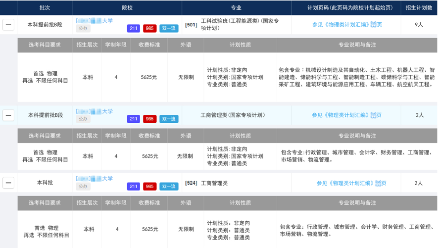Image resolution: width=442 pixels, height=248 pixels.
Task: Click the 计划页码 column header
Action: (x=350, y=7)
